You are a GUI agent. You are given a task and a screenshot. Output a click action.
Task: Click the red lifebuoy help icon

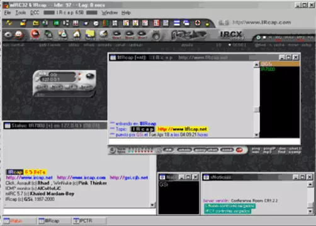[198, 23]
